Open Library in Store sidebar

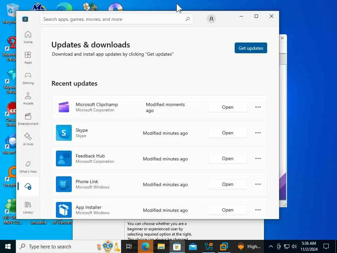coord(28,208)
